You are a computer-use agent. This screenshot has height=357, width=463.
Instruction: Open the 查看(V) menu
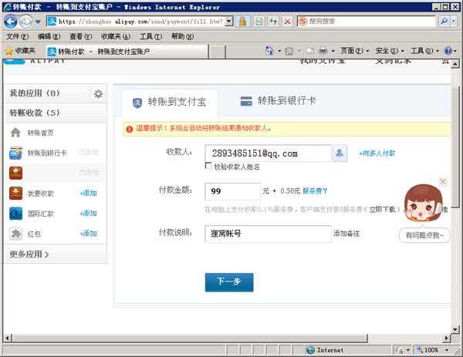point(80,36)
